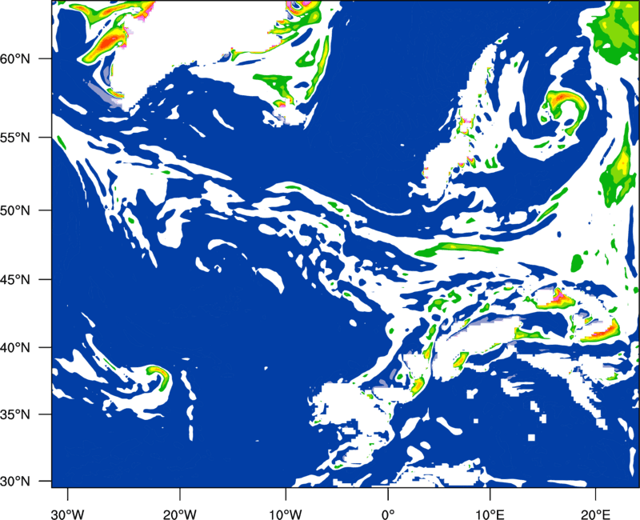Click the 30°N latitude label
The height and width of the screenshot is (520, 640).
coord(15,481)
